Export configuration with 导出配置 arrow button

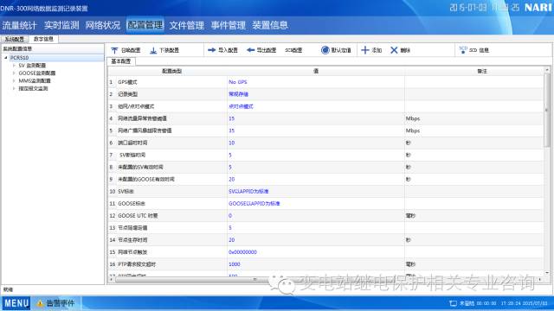point(261,50)
